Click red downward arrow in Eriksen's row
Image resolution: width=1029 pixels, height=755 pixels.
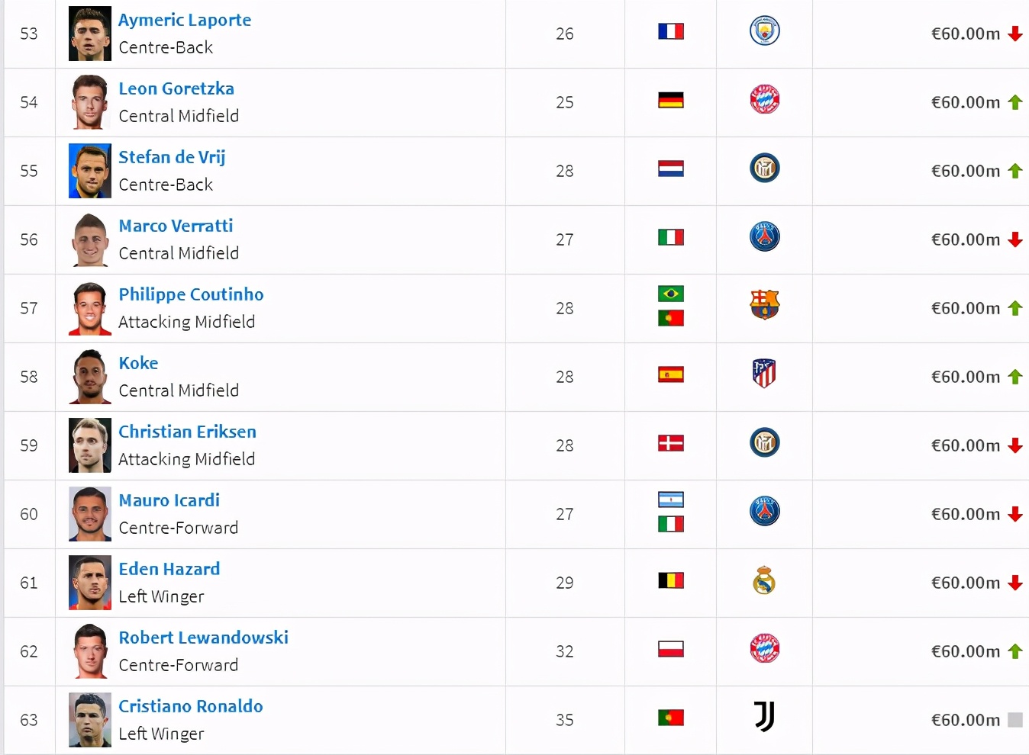click(x=1015, y=445)
